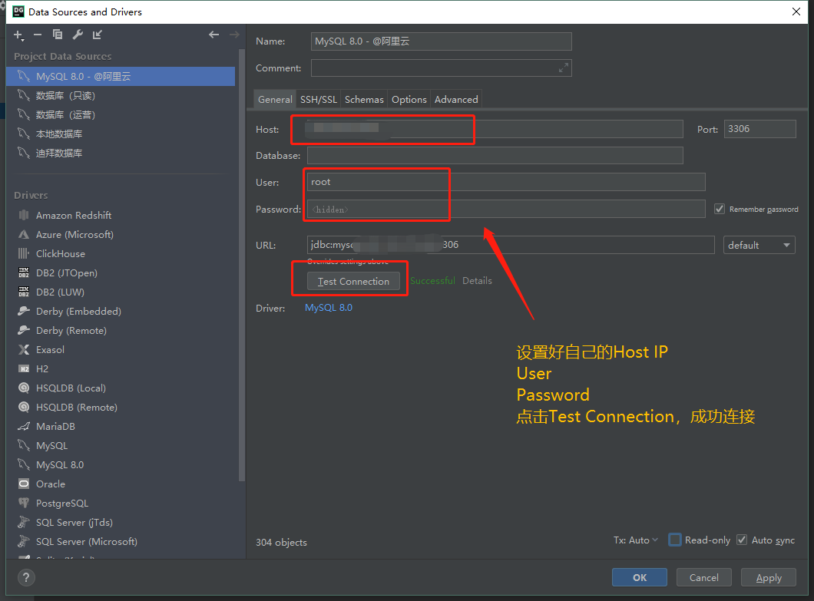Viewport: 814px width, 601px height.
Task: Confirm with the OK button
Action: coord(640,578)
